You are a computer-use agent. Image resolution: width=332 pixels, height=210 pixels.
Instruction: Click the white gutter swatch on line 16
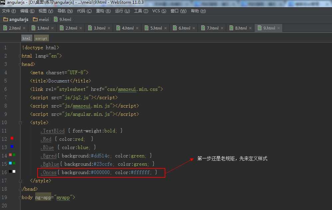tap(14, 171)
